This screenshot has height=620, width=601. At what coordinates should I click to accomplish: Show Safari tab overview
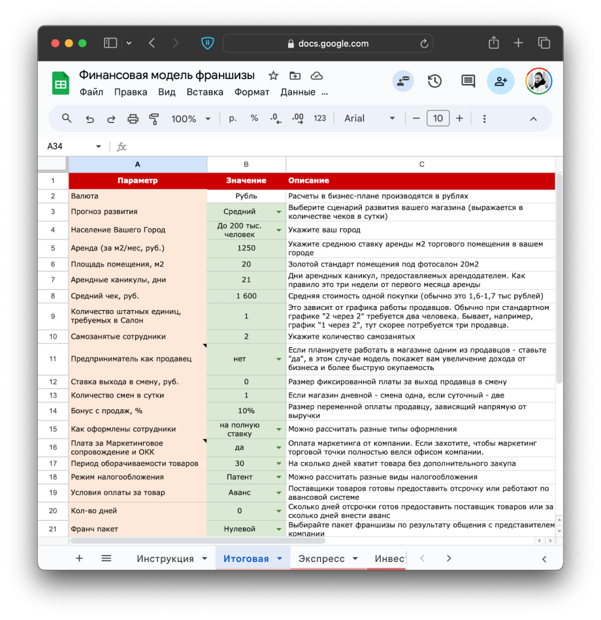(544, 42)
